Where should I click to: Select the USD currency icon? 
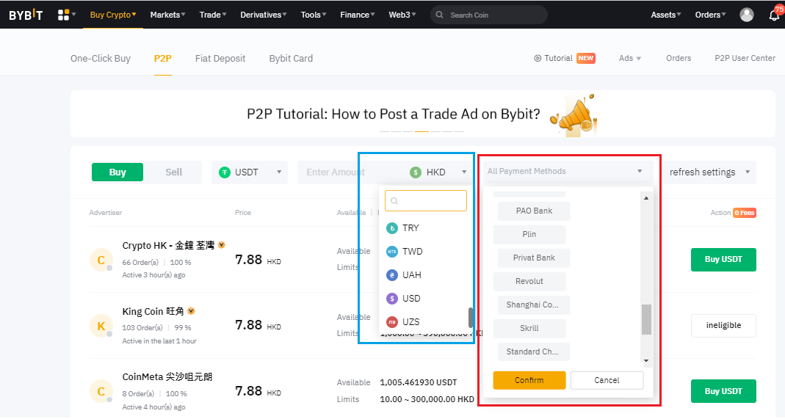coord(392,299)
